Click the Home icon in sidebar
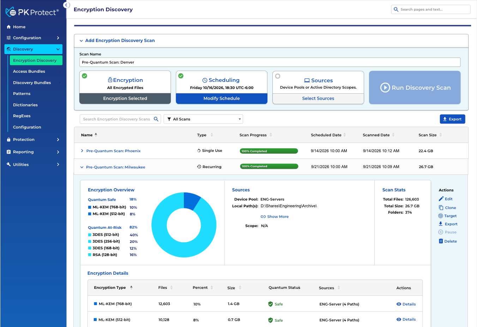The image size is (477, 327). 9,27
